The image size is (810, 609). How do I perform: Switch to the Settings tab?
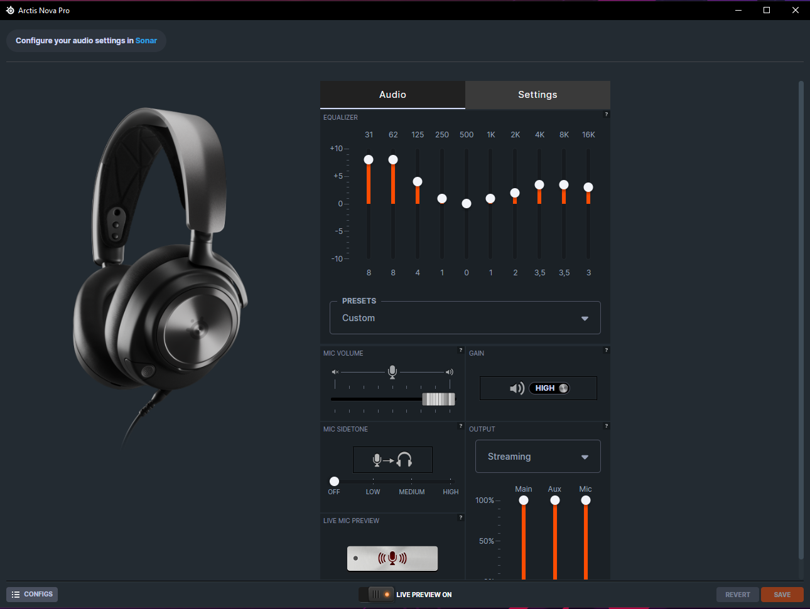coord(537,95)
